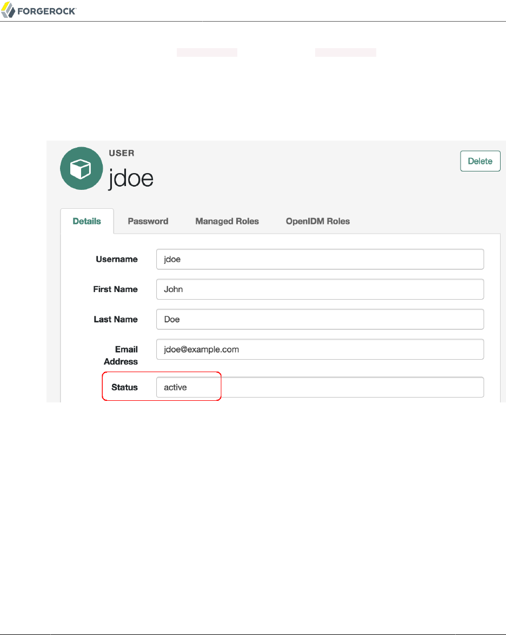Click the ForgeRock logo

38,10
